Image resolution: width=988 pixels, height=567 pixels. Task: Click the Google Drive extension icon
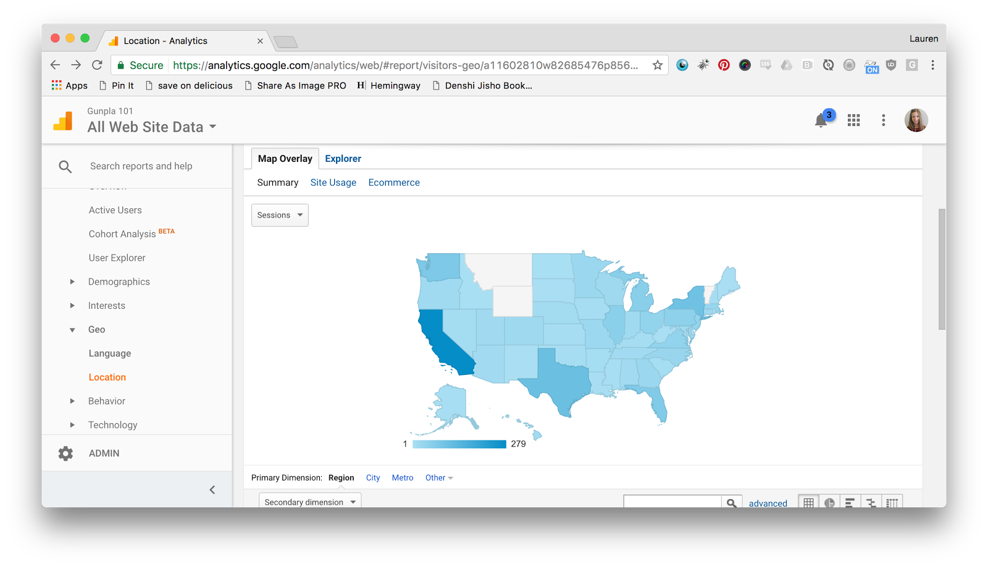click(x=787, y=65)
